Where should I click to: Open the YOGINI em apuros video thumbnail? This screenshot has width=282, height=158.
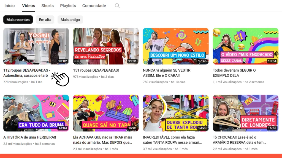pos(36,46)
